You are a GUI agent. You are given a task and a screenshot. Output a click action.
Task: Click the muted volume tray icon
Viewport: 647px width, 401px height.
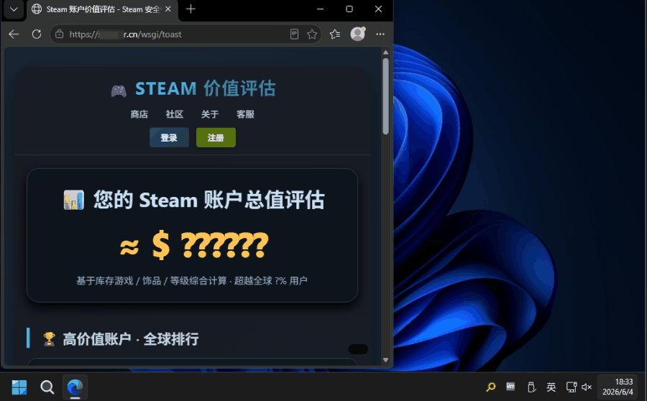[587, 387]
